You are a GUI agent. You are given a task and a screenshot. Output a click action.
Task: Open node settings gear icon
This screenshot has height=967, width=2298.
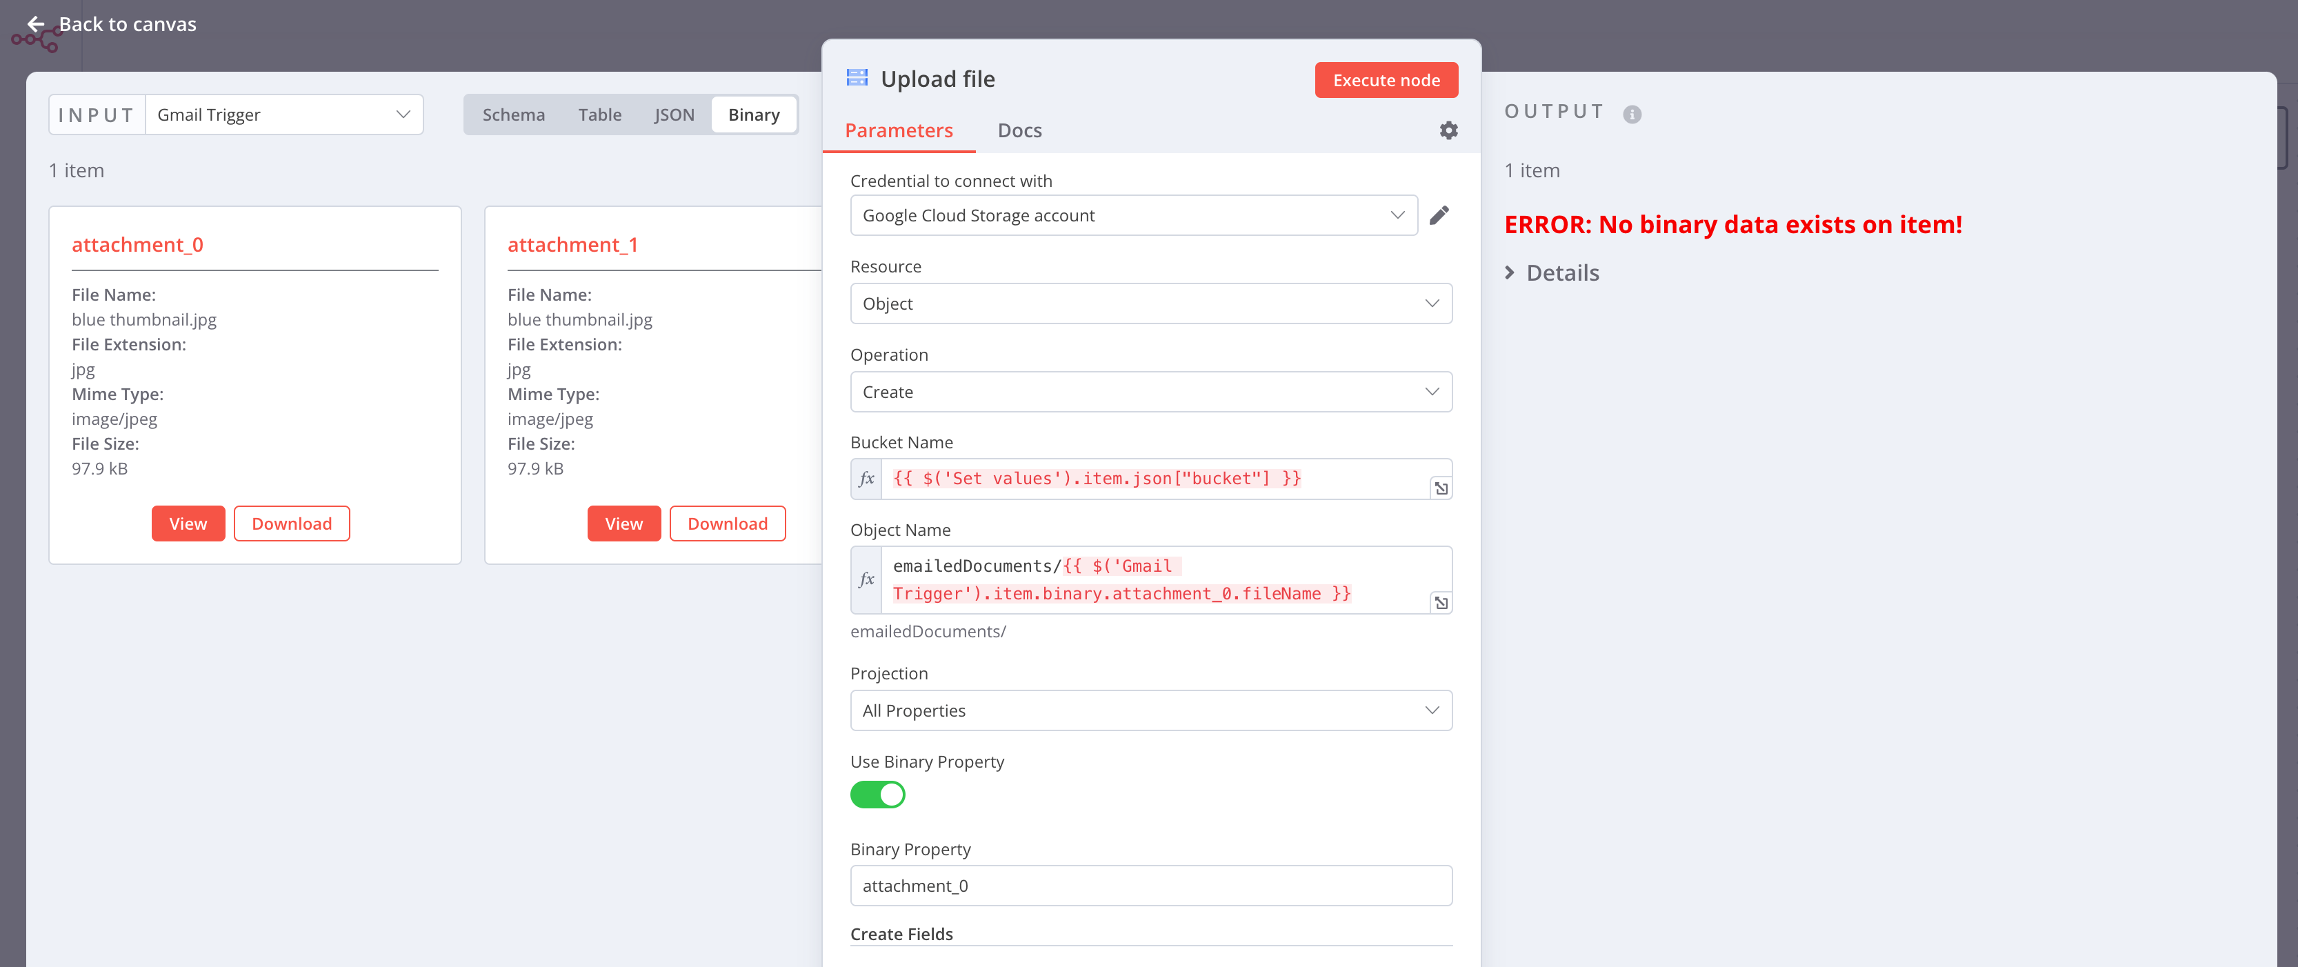1448,130
